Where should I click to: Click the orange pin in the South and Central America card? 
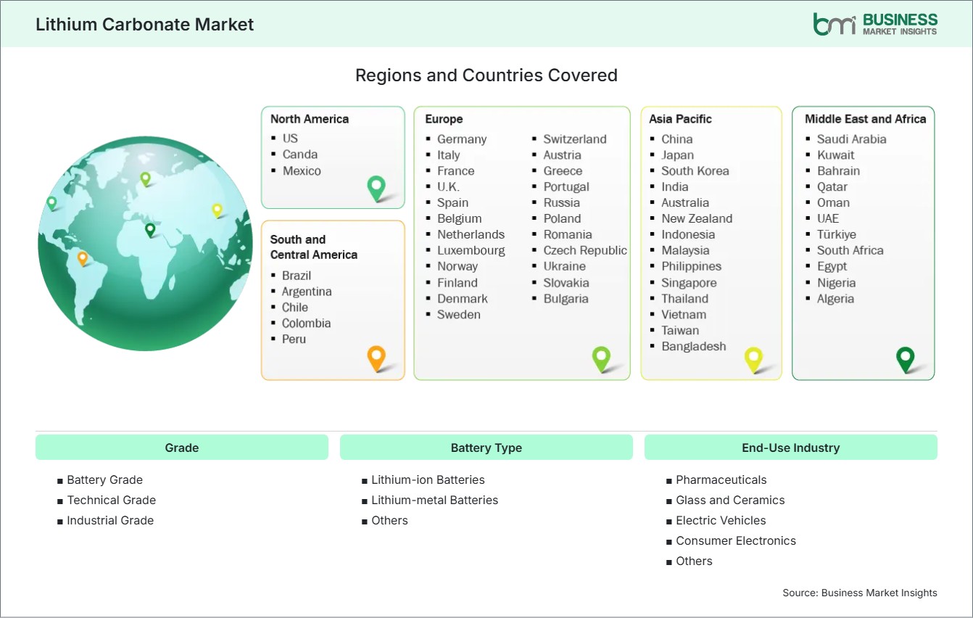click(376, 358)
